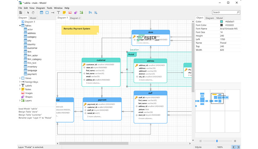Click the Color swatch #60dbd1

tap(222, 22)
